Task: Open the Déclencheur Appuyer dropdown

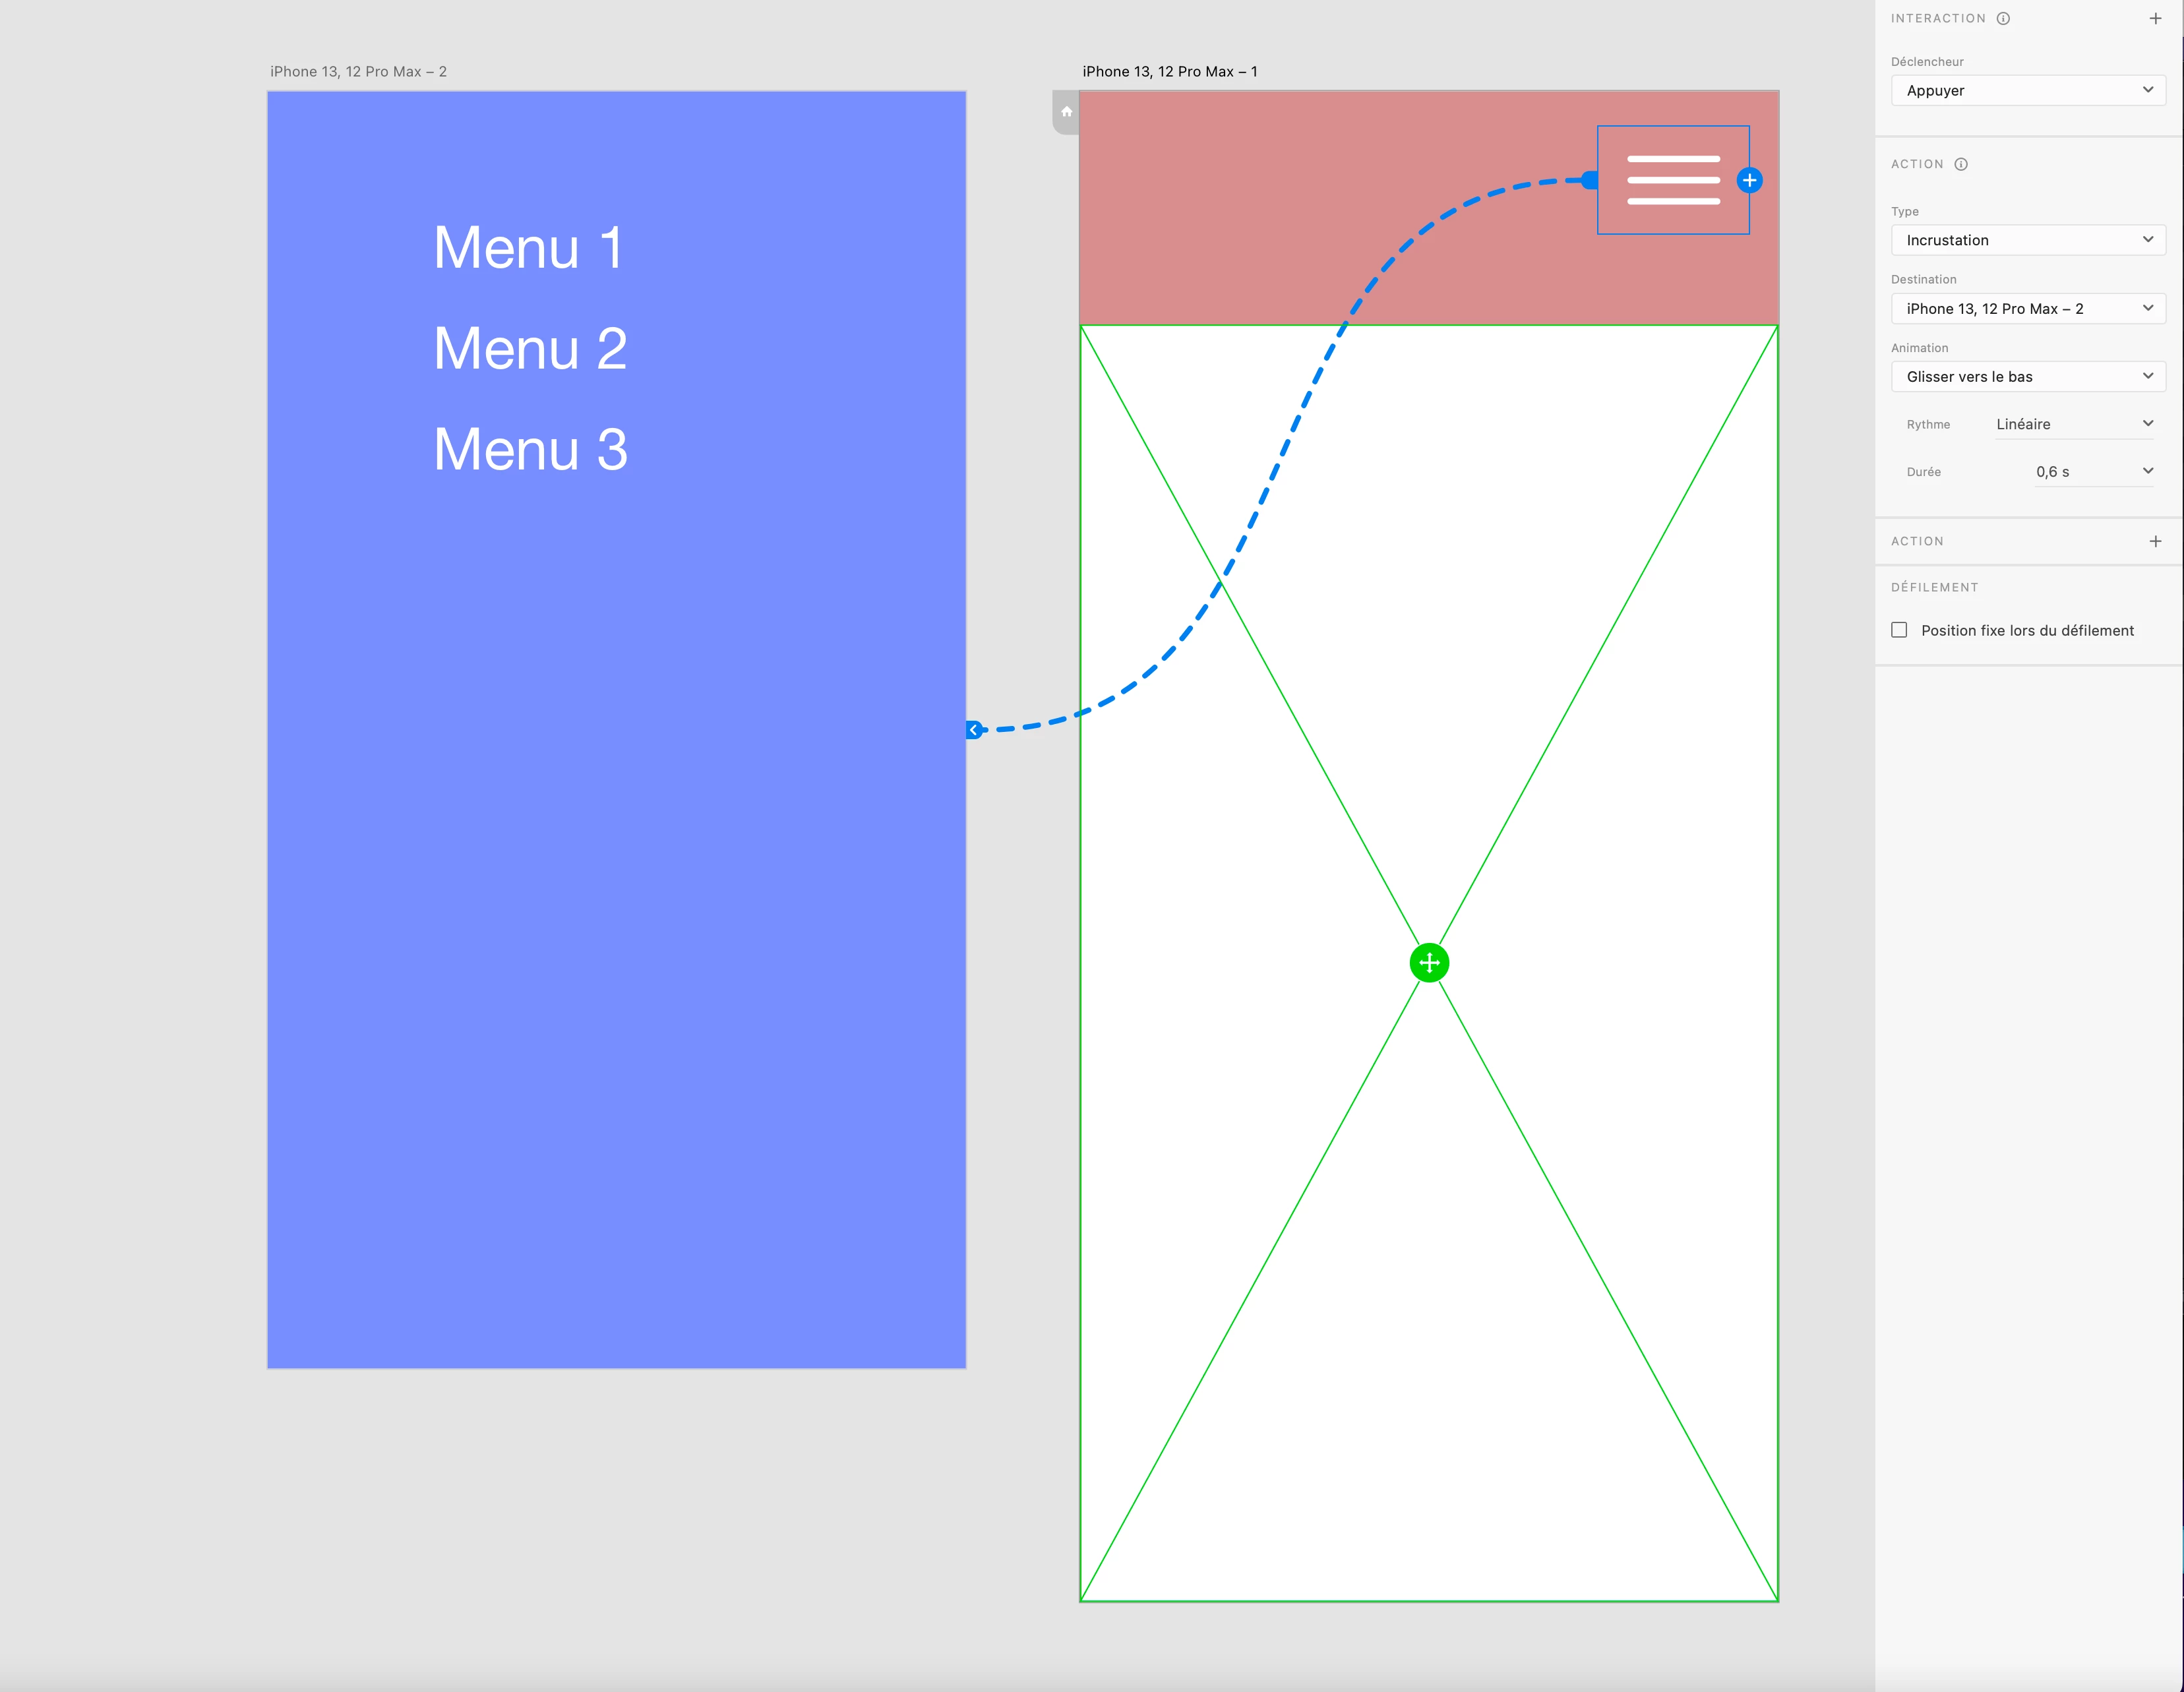Action: pos(2028,91)
